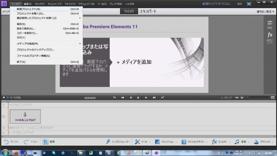Click the やり直し (Redo) arrow
This screenshot has width=277, height=156.
tap(26, 142)
